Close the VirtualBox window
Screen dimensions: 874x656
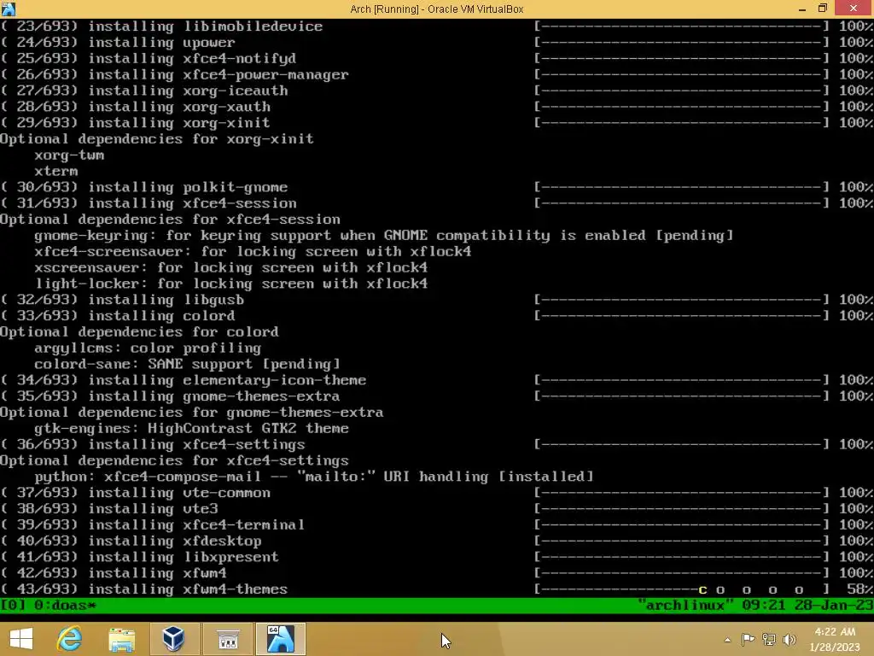coord(854,9)
